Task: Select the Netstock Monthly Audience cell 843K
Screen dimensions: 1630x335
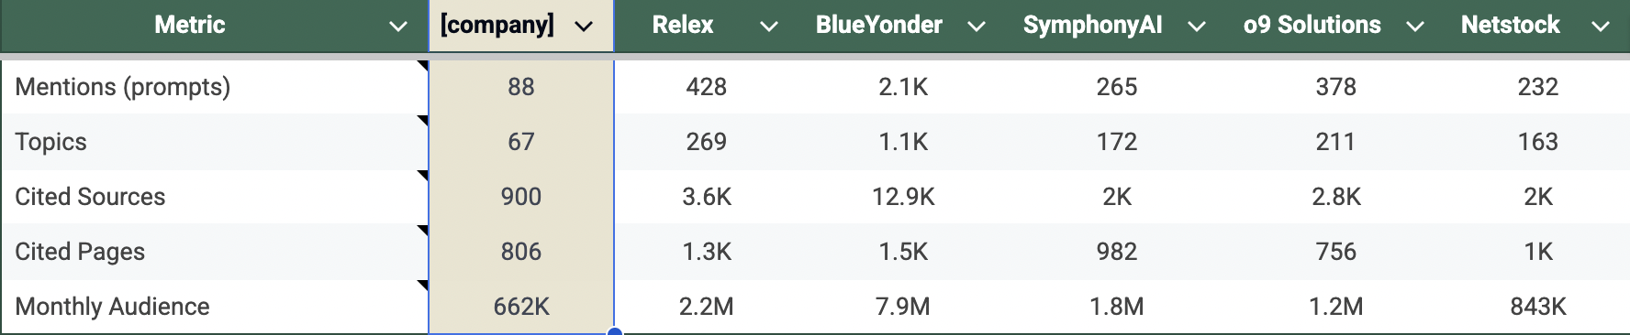Action: (1537, 307)
